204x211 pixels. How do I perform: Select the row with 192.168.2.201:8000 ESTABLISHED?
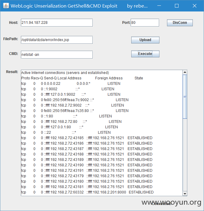click(87, 192)
